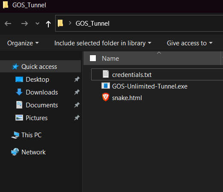Open Include selected folder in library menu
Screen dimensions: 223x192
103,43
